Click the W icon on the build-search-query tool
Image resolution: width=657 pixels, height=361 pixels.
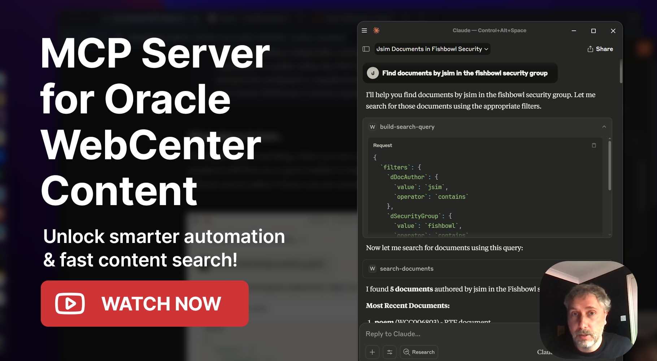coord(372,127)
